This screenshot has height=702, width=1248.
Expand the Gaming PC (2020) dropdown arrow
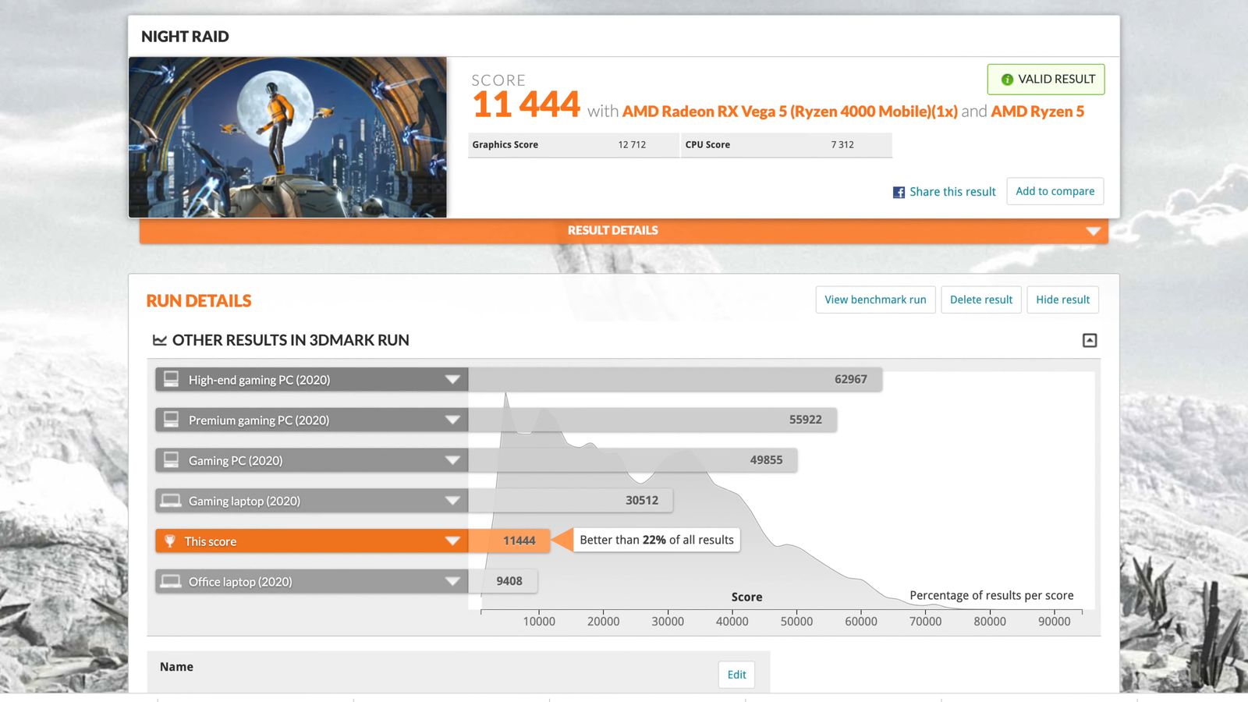[x=452, y=460]
